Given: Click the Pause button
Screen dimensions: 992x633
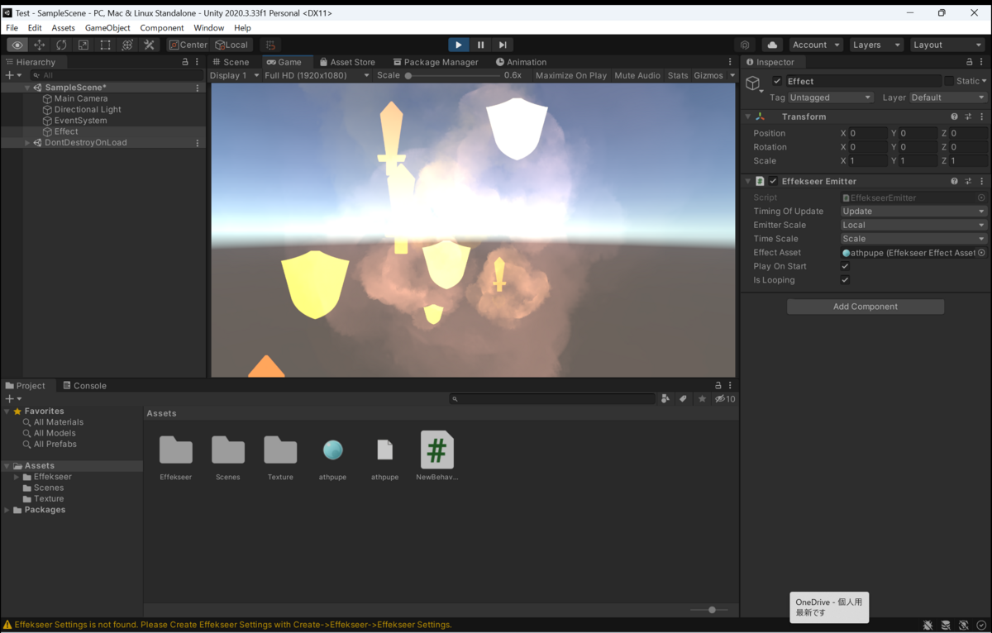Looking at the screenshot, I should click(x=480, y=45).
